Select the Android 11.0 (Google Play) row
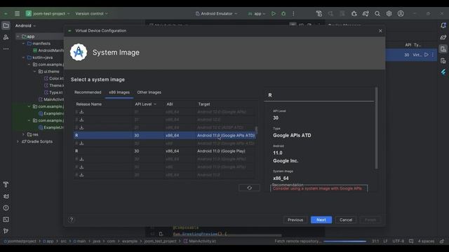This screenshot has height=252, width=449. (x=165, y=151)
